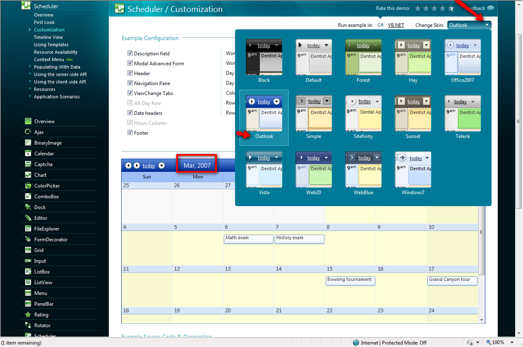Click the Grid control icon

pyautogui.click(x=28, y=250)
